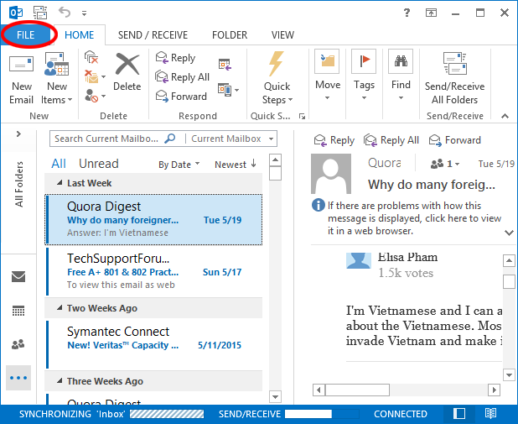Click the Undo arrow in title bar

click(x=65, y=13)
